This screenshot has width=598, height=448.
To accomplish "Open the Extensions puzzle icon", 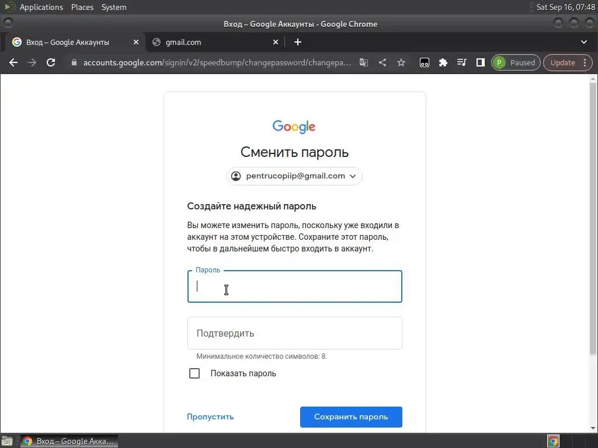I will pos(443,63).
